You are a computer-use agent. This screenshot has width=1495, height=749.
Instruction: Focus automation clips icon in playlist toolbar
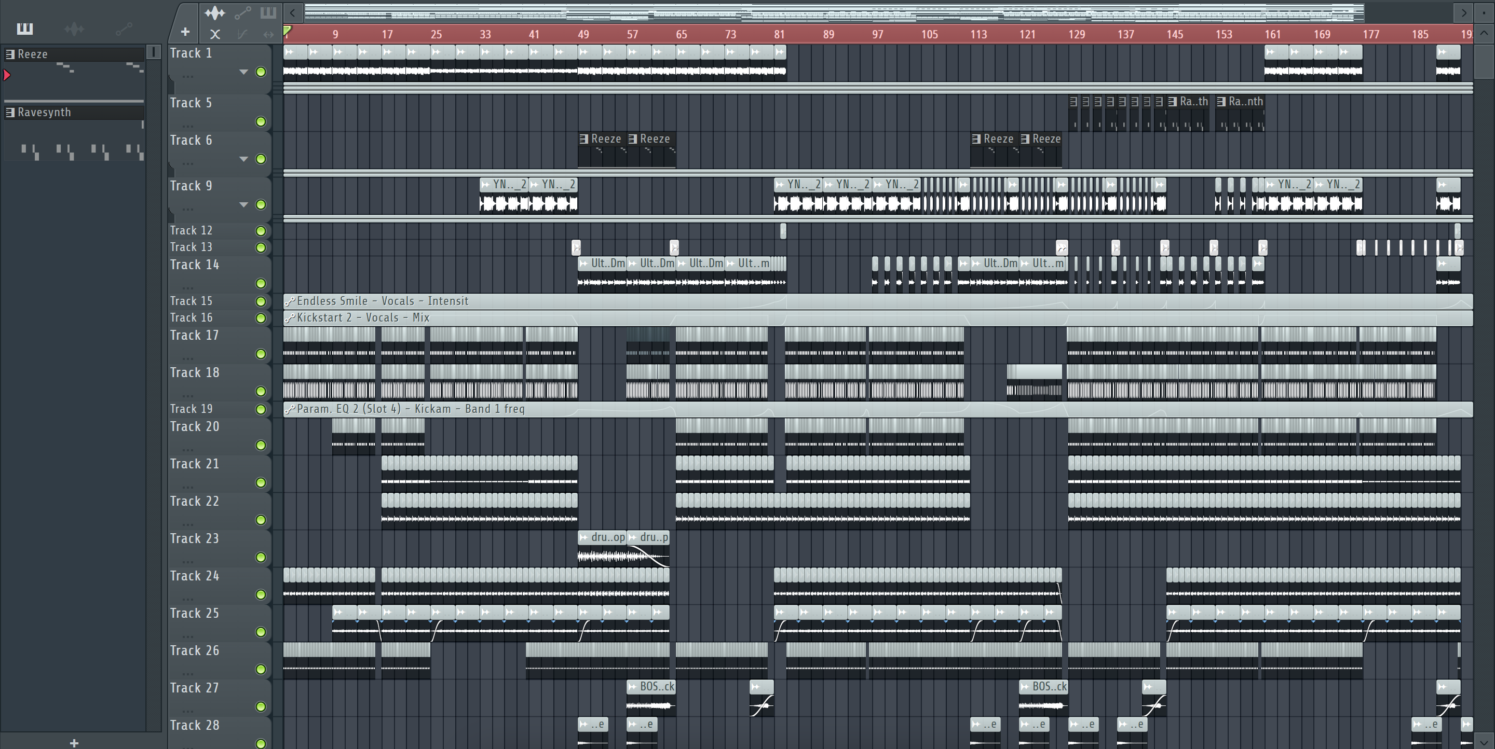coord(242,13)
